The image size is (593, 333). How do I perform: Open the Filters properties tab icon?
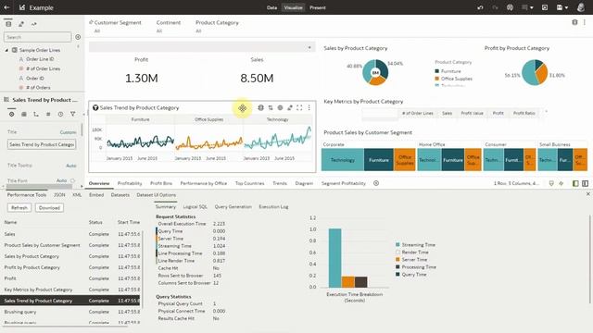tap(72, 114)
